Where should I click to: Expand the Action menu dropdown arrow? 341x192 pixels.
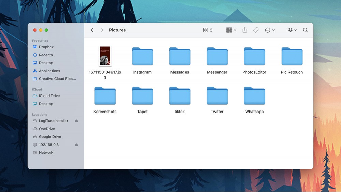pyautogui.click(x=273, y=30)
